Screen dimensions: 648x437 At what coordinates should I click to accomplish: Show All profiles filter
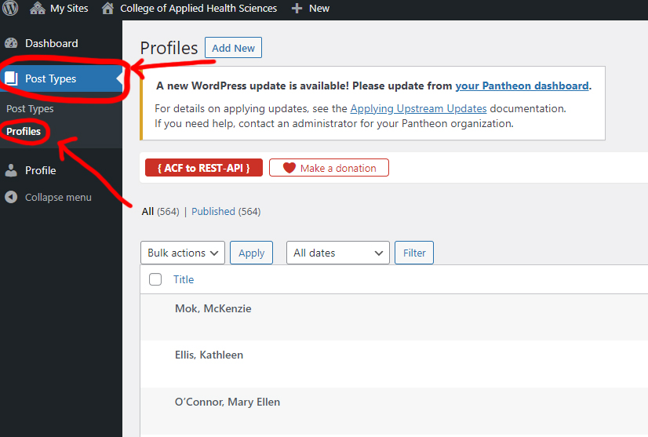147,212
